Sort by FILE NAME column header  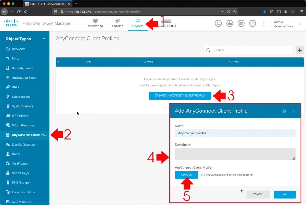(148, 62)
